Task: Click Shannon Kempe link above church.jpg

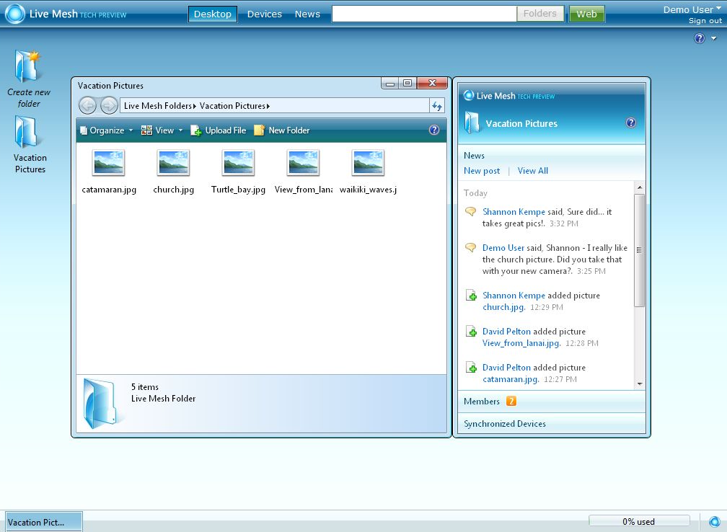Action: pyautogui.click(x=514, y=296)
